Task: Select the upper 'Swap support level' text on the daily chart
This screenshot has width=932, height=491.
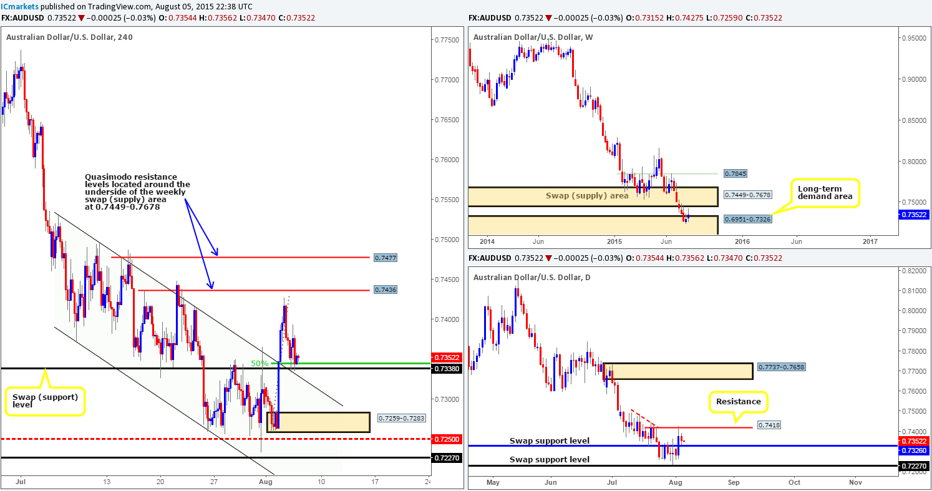Action: click(549, 441)
